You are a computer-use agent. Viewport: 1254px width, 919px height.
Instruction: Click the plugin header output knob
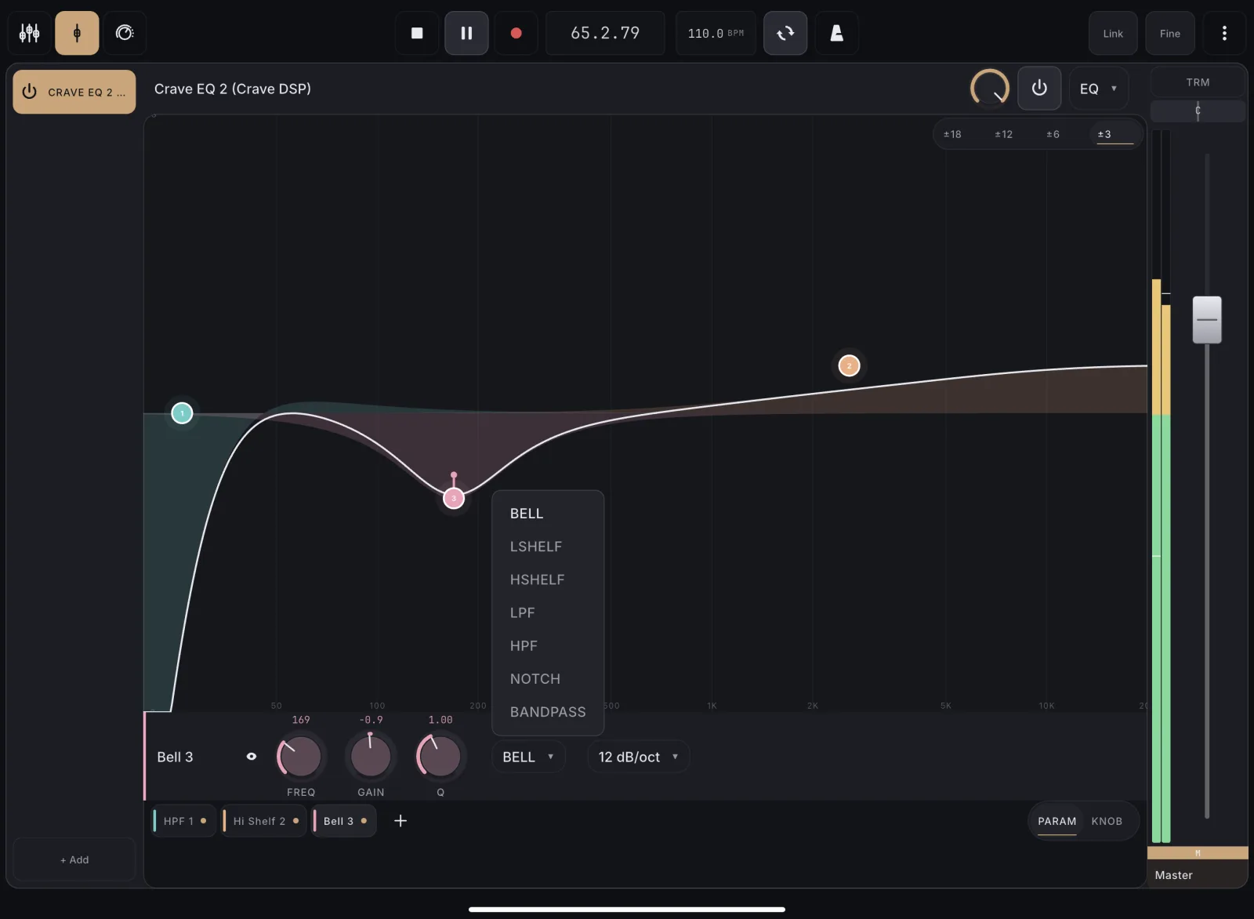[x=989, y=88]
